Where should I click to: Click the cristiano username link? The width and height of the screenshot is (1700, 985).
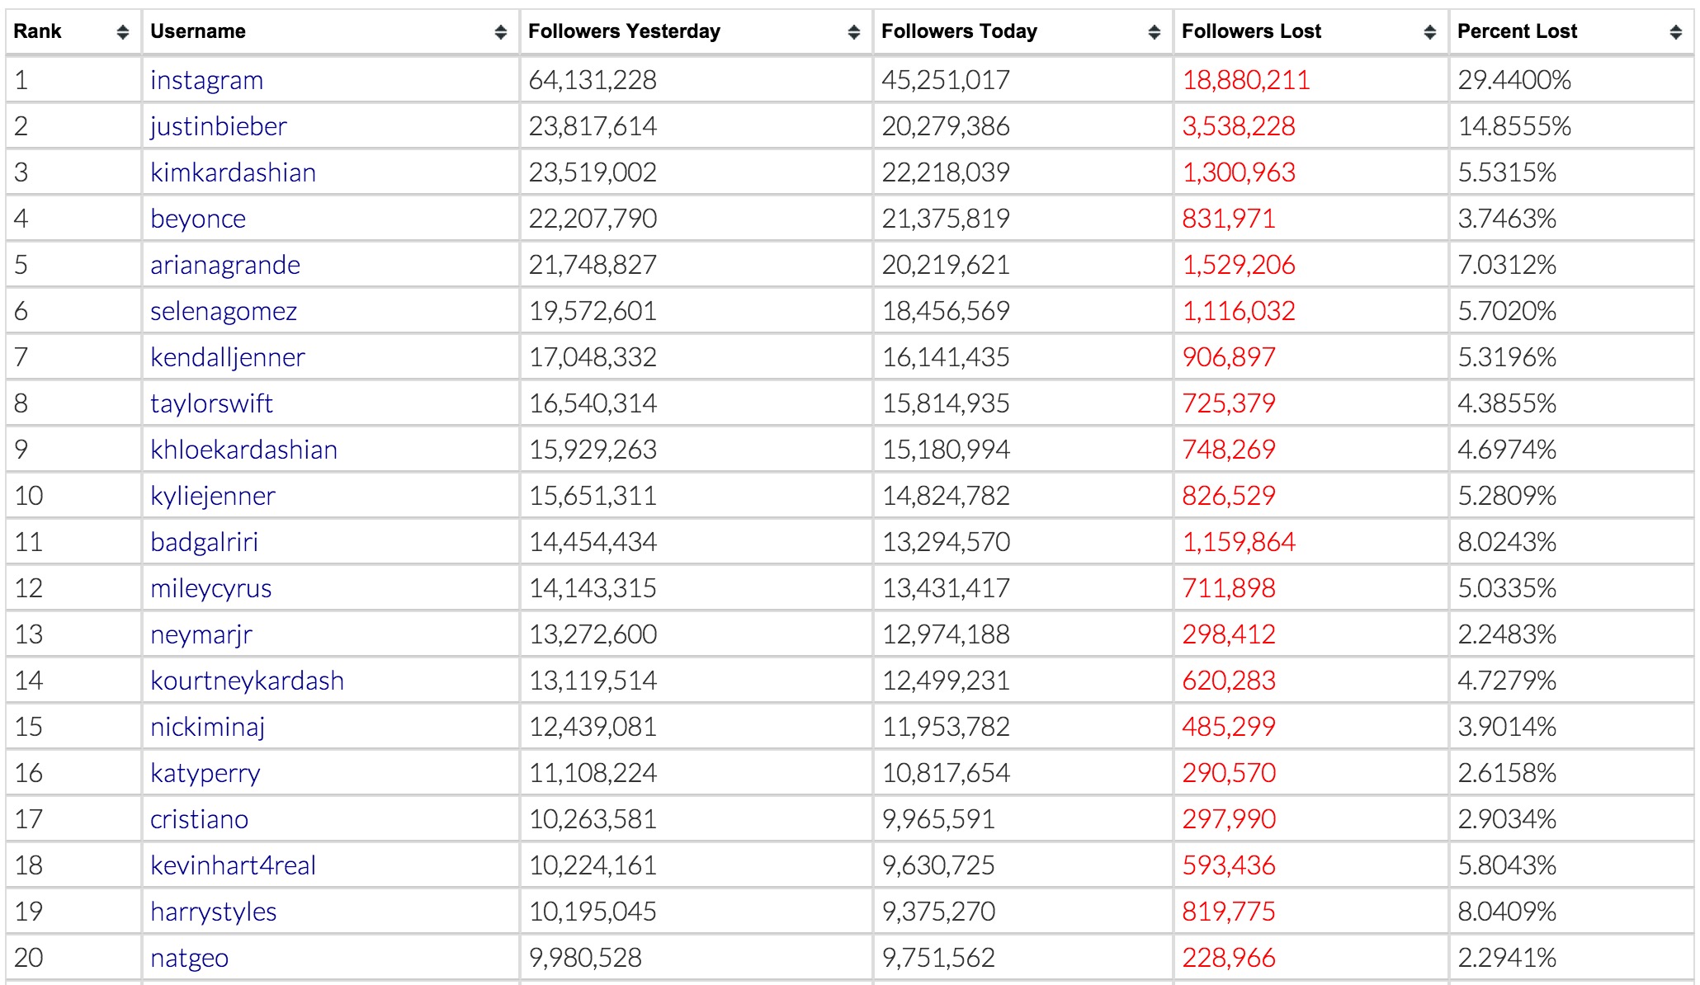(x=199, y=819)
